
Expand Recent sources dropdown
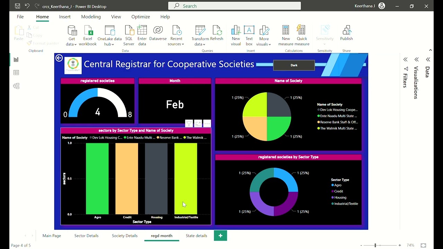(183, 44)
